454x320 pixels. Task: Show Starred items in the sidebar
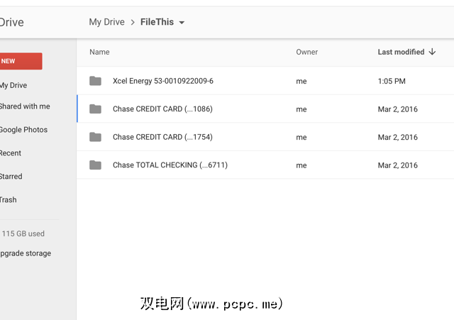(x=11, y=177)
